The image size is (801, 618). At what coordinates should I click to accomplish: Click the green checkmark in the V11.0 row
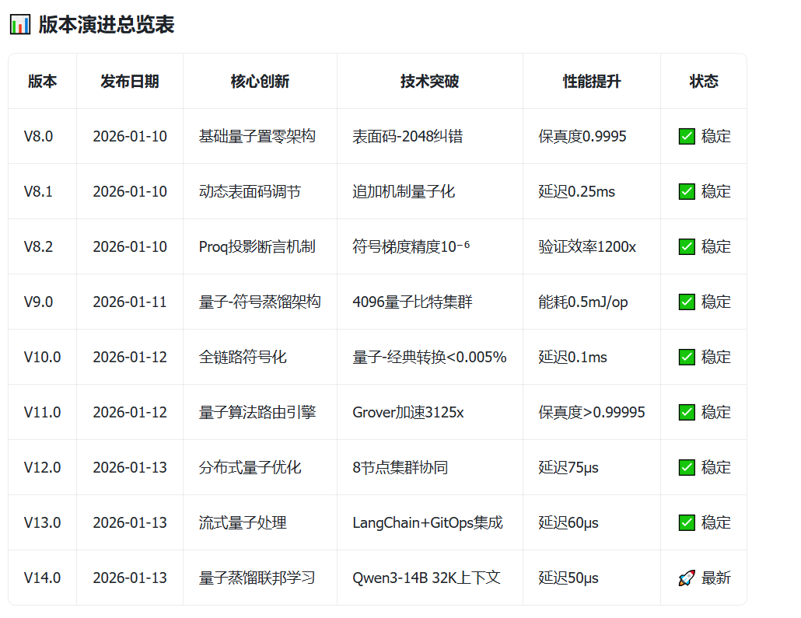(687, 412)
